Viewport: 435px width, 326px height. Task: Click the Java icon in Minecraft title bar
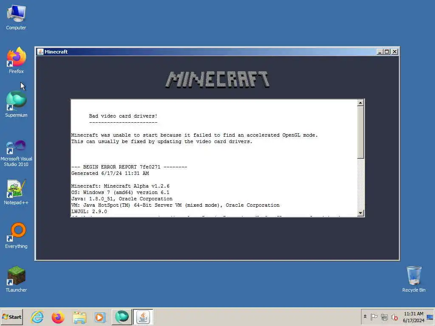(40, 51)
